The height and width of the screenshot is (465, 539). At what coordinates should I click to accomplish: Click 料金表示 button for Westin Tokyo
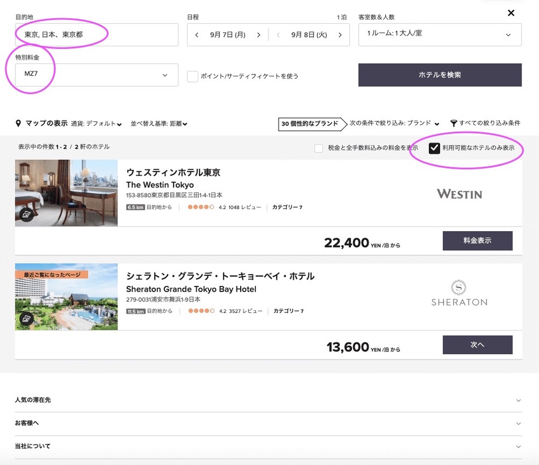pyautogui.click(x=477, y=240)
